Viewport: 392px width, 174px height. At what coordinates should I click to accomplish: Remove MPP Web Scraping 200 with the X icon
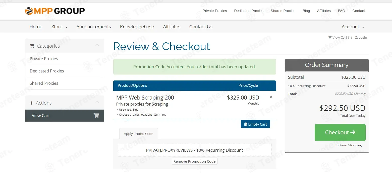pos(271,97)
